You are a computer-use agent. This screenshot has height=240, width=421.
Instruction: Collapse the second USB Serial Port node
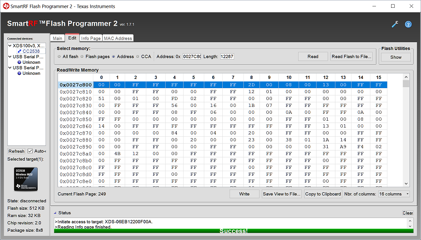[x=10, y=67]
